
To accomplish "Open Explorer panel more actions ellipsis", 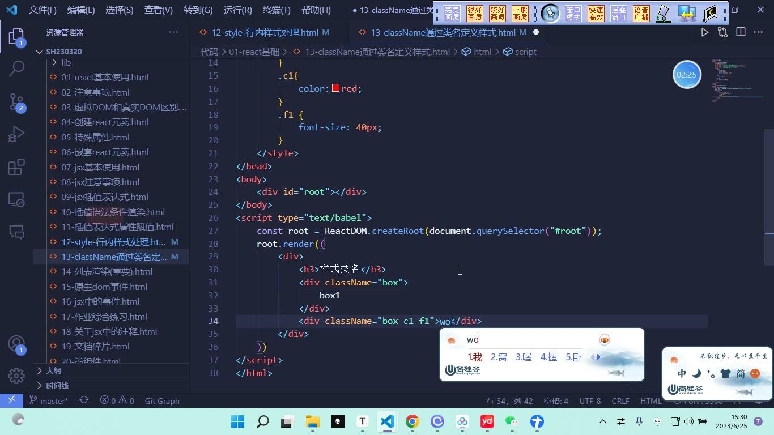I will [173, 32].
